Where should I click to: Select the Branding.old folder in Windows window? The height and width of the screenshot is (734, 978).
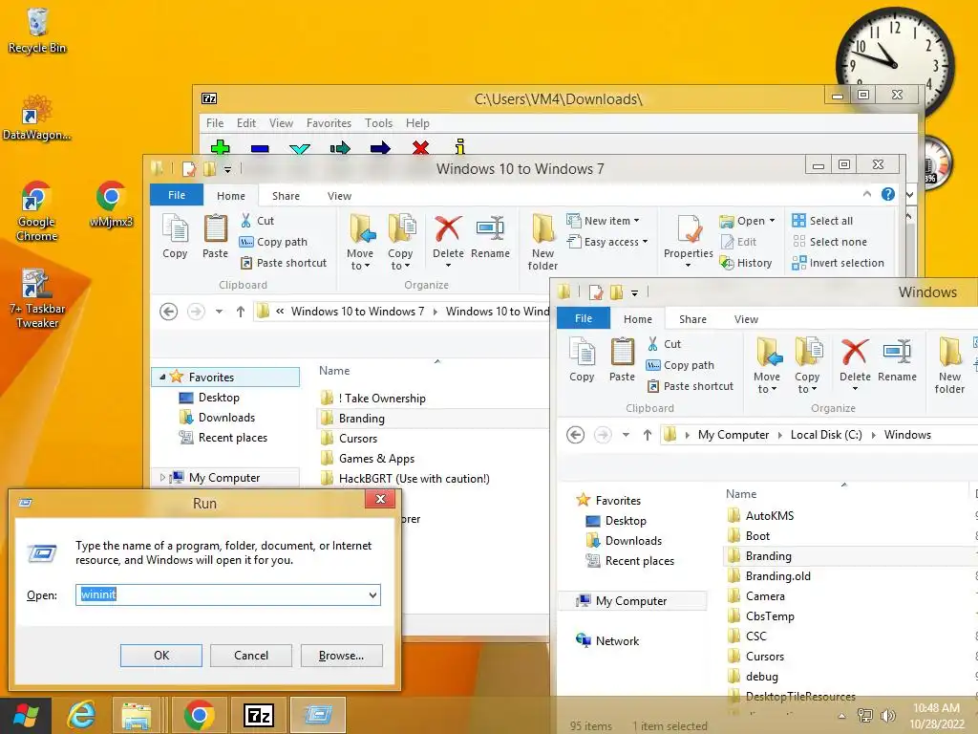click(x=777, y=576)
